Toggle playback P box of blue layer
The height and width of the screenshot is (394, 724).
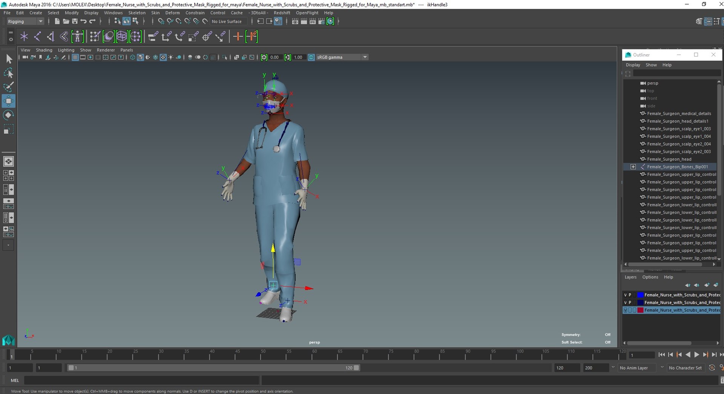point(630,295)
